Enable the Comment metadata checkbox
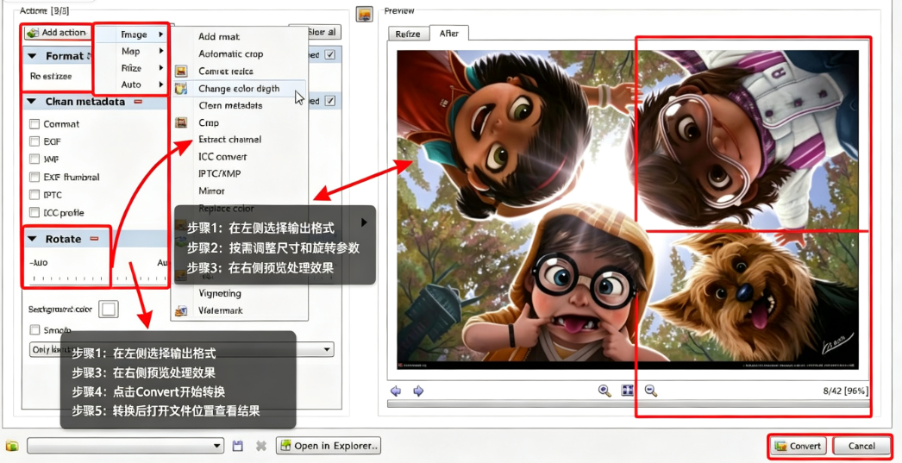This screenshot has width=902, height=463. 34,123
